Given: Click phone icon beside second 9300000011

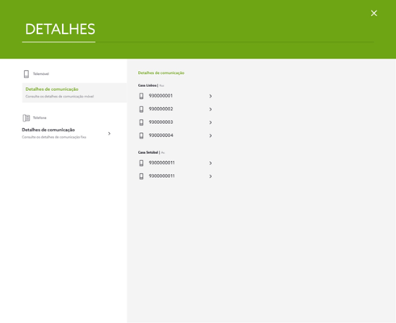Looking at the screenshot, I should [x=141, y=176].
